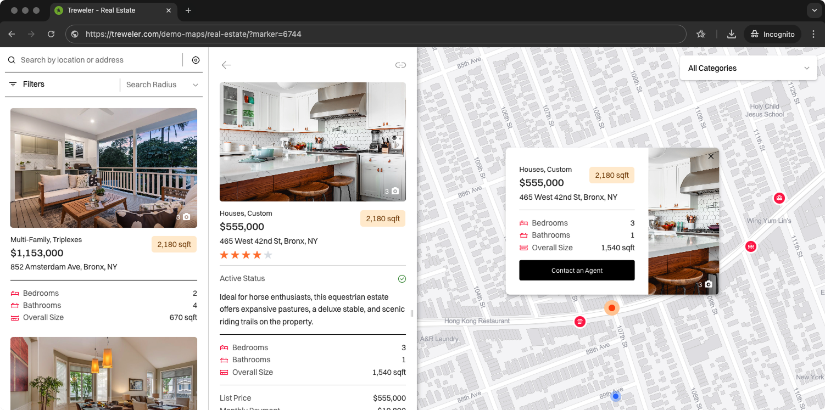This screenshot has width=825, height=410.
Task: Click the camera icon in popup photo
Action: 709,284
